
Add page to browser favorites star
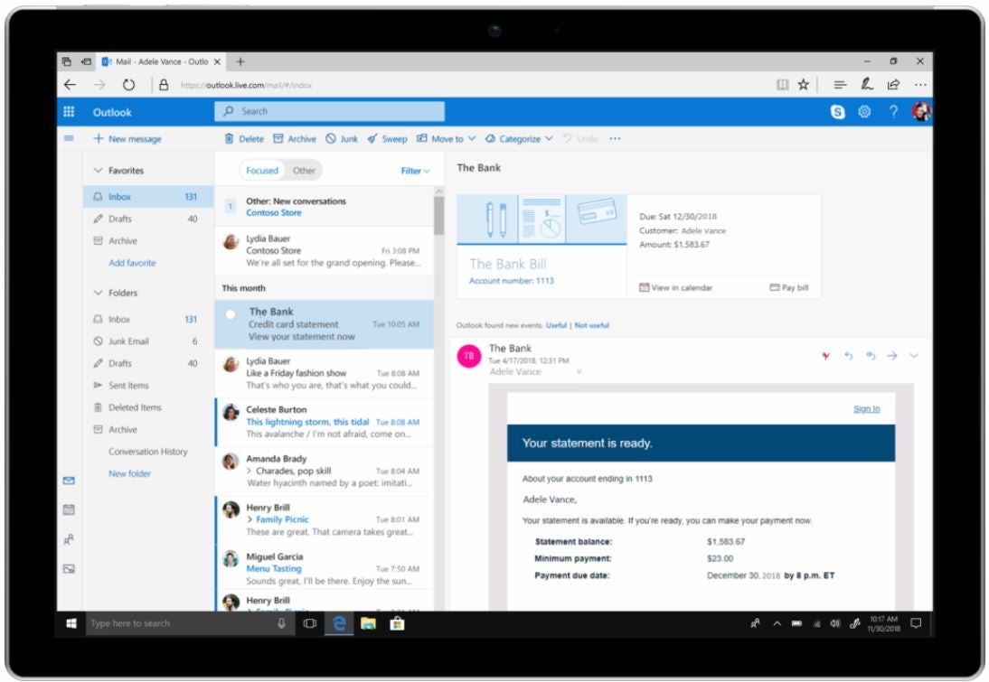pyautogui.click(x=803, y=85)
